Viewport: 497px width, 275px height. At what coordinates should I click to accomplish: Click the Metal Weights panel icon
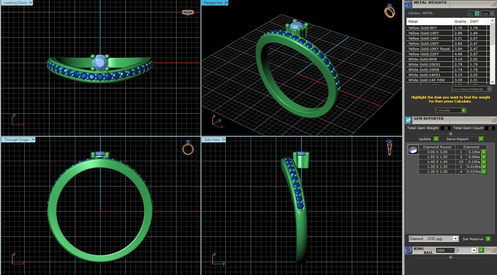408,4
